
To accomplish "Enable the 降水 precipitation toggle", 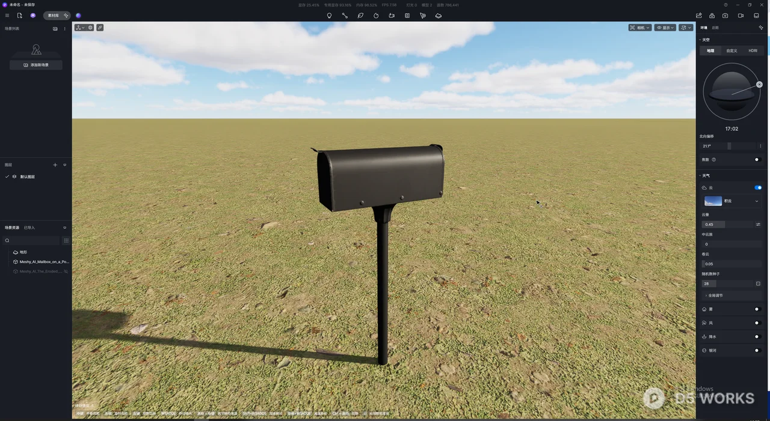I will click(758, 336).
